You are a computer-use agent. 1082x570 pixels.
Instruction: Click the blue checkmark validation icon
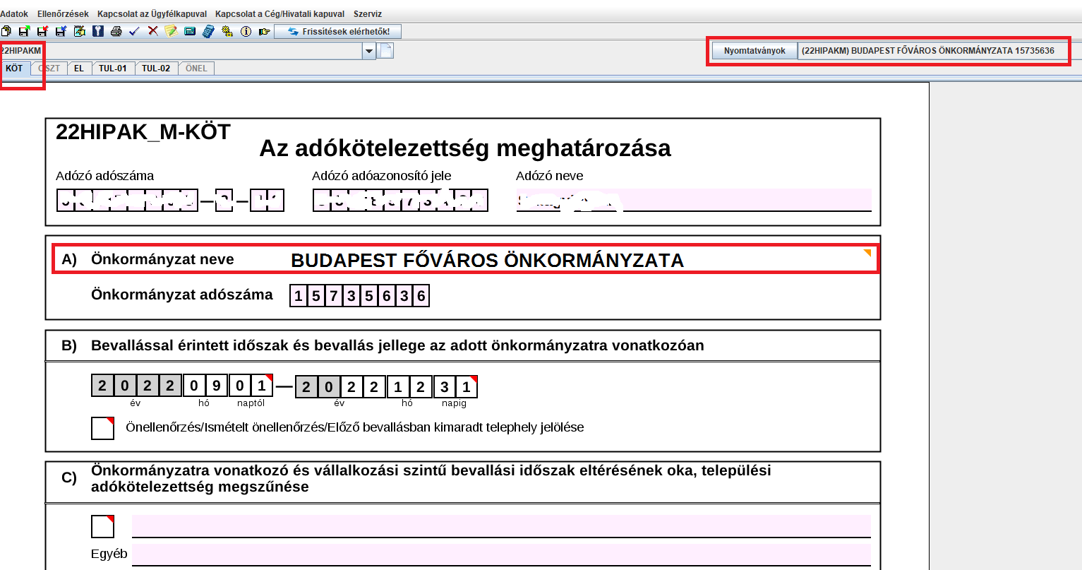(x=135, y=31)
